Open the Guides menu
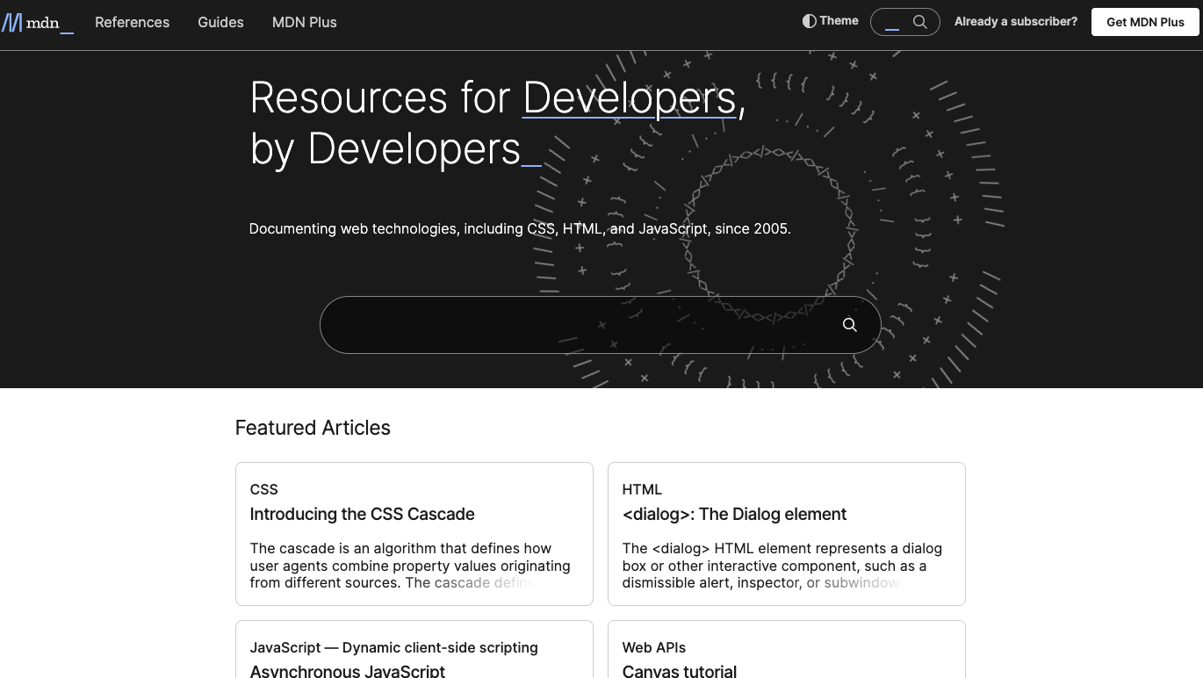1203x678 pixels. click(x=220, y=22)
